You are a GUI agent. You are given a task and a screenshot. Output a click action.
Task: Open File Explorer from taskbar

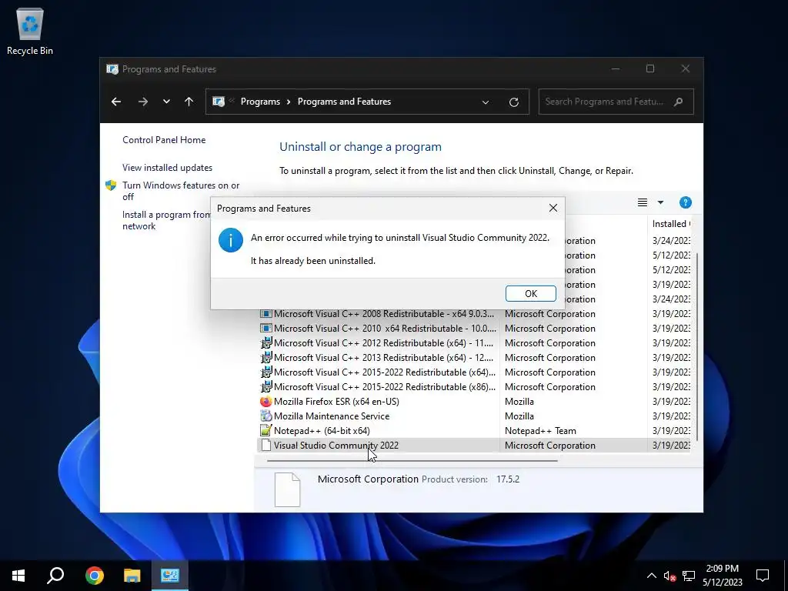tap(132, 576)
